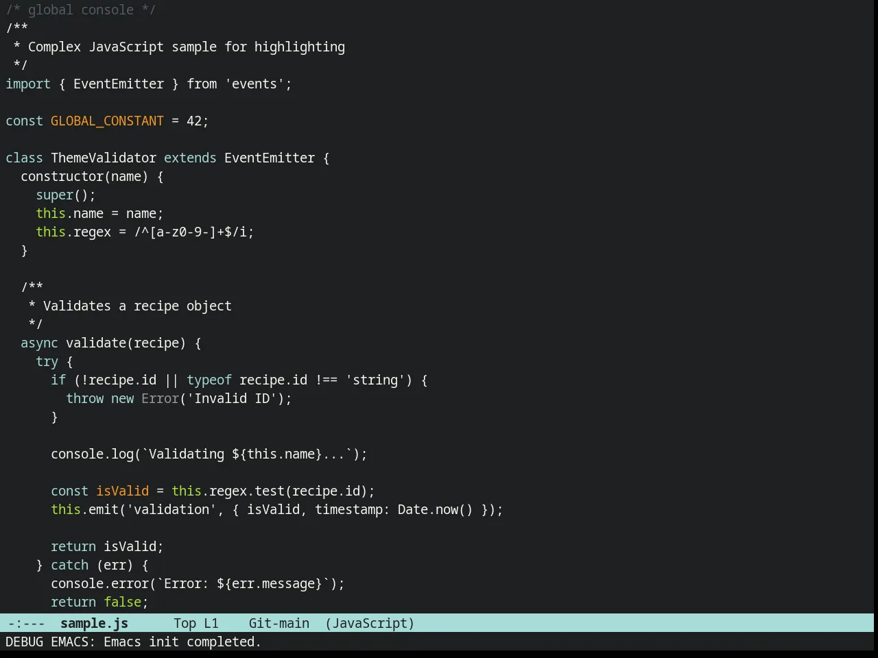
Task: Click the console.log Validating line
Action: [209, 454]
